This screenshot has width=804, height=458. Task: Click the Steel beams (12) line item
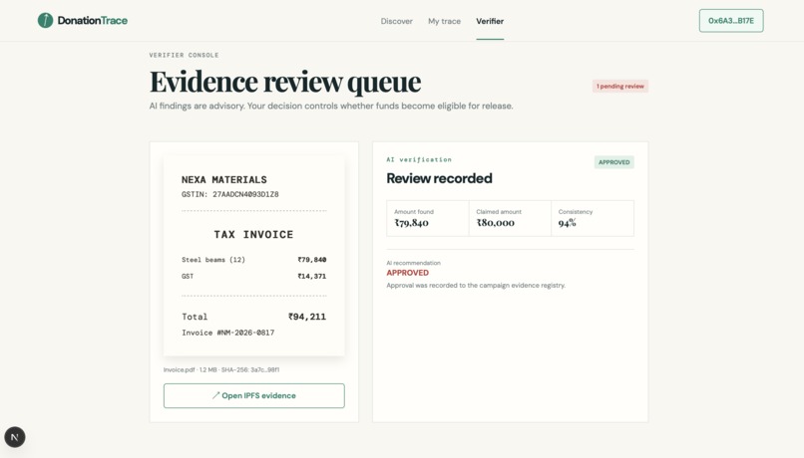(x=213, y=260)
